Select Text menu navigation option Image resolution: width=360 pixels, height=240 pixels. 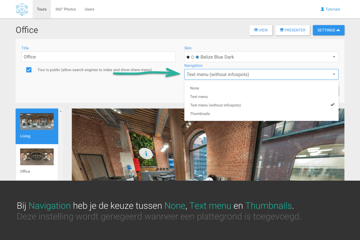pyautogui.click(x=199, y=97)
